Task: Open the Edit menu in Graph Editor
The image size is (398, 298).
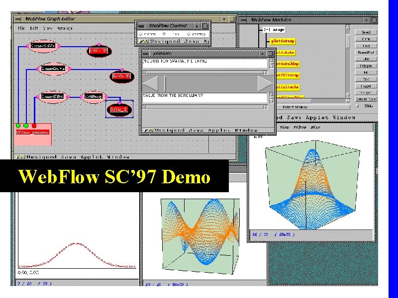Action: coord(34,28)
